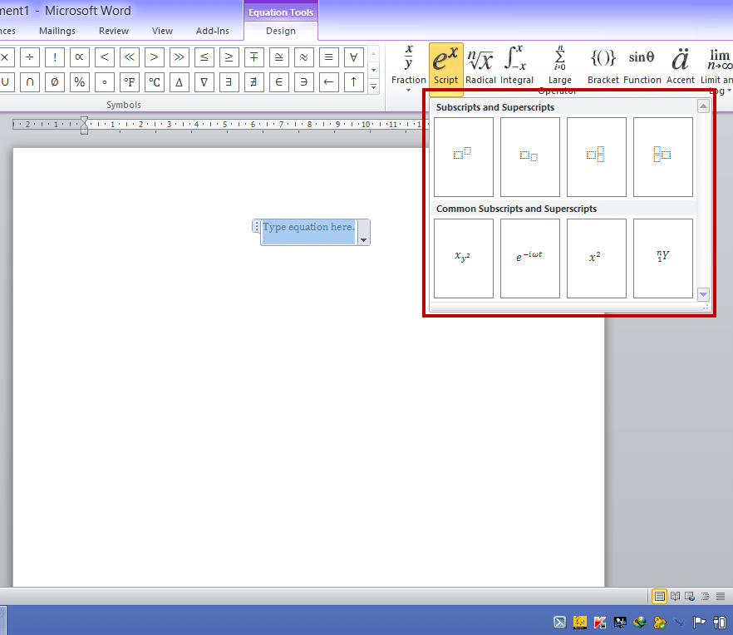733x635 pixels.
Task: Switch to Full Screen Reading view
Action: 674,596
